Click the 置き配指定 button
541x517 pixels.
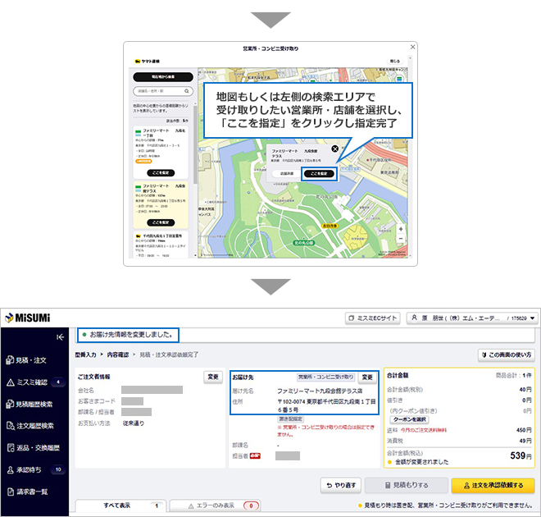coord(290,419)
